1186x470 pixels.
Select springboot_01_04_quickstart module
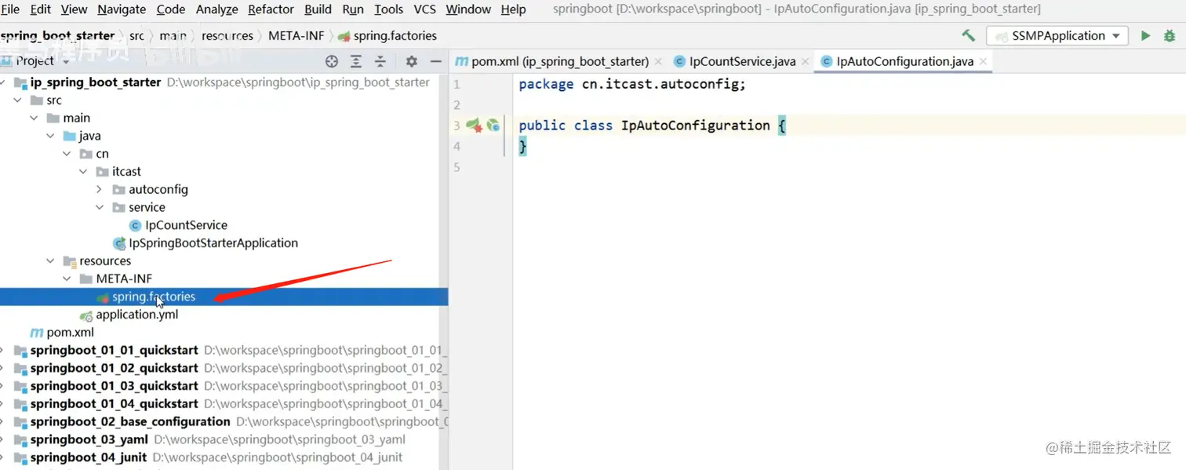click(114, 403)
